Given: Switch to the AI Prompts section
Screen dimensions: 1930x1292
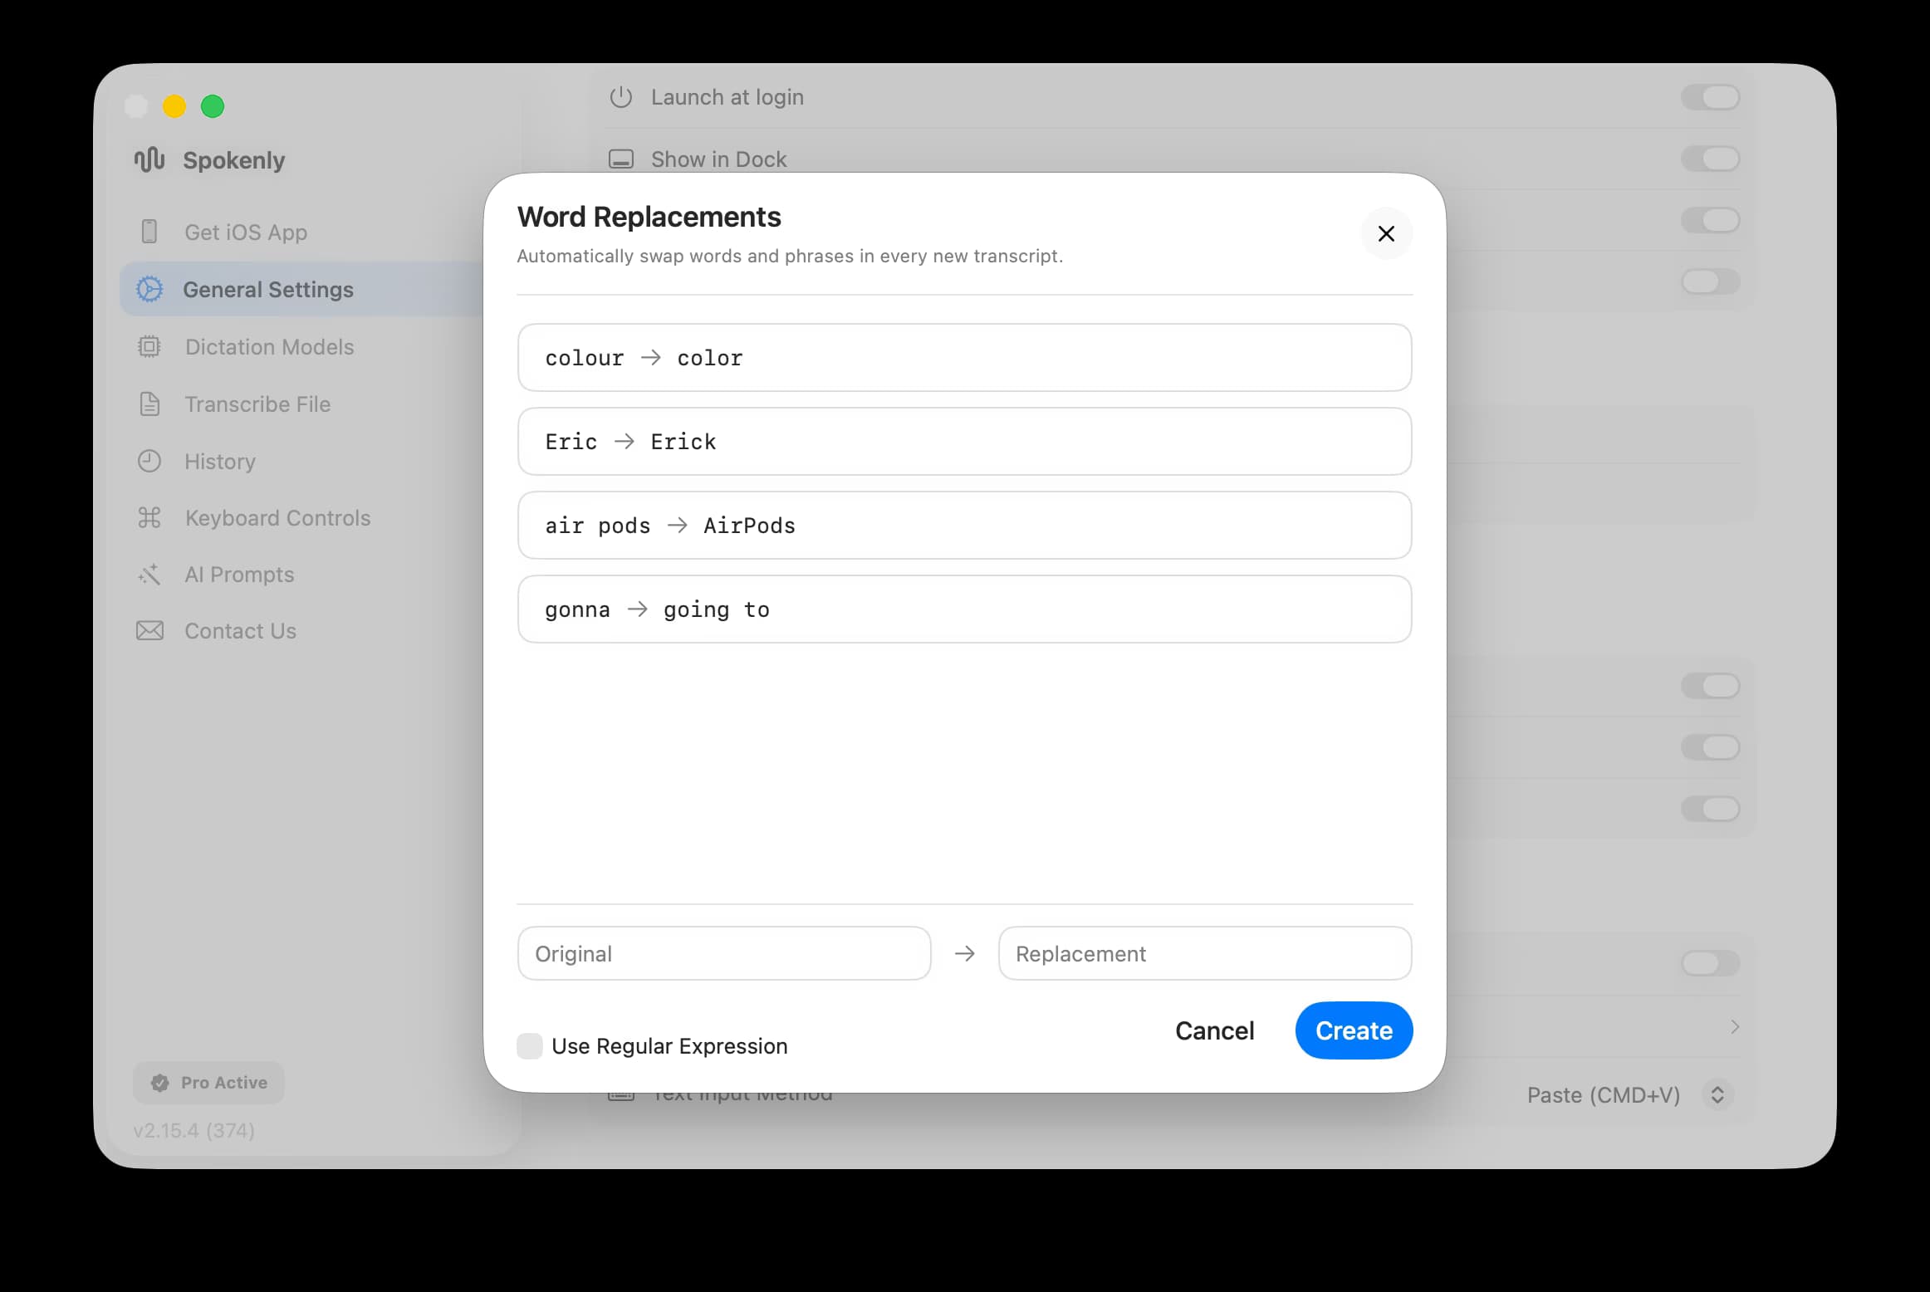Looking at the screenshot, I should (239, 574).
